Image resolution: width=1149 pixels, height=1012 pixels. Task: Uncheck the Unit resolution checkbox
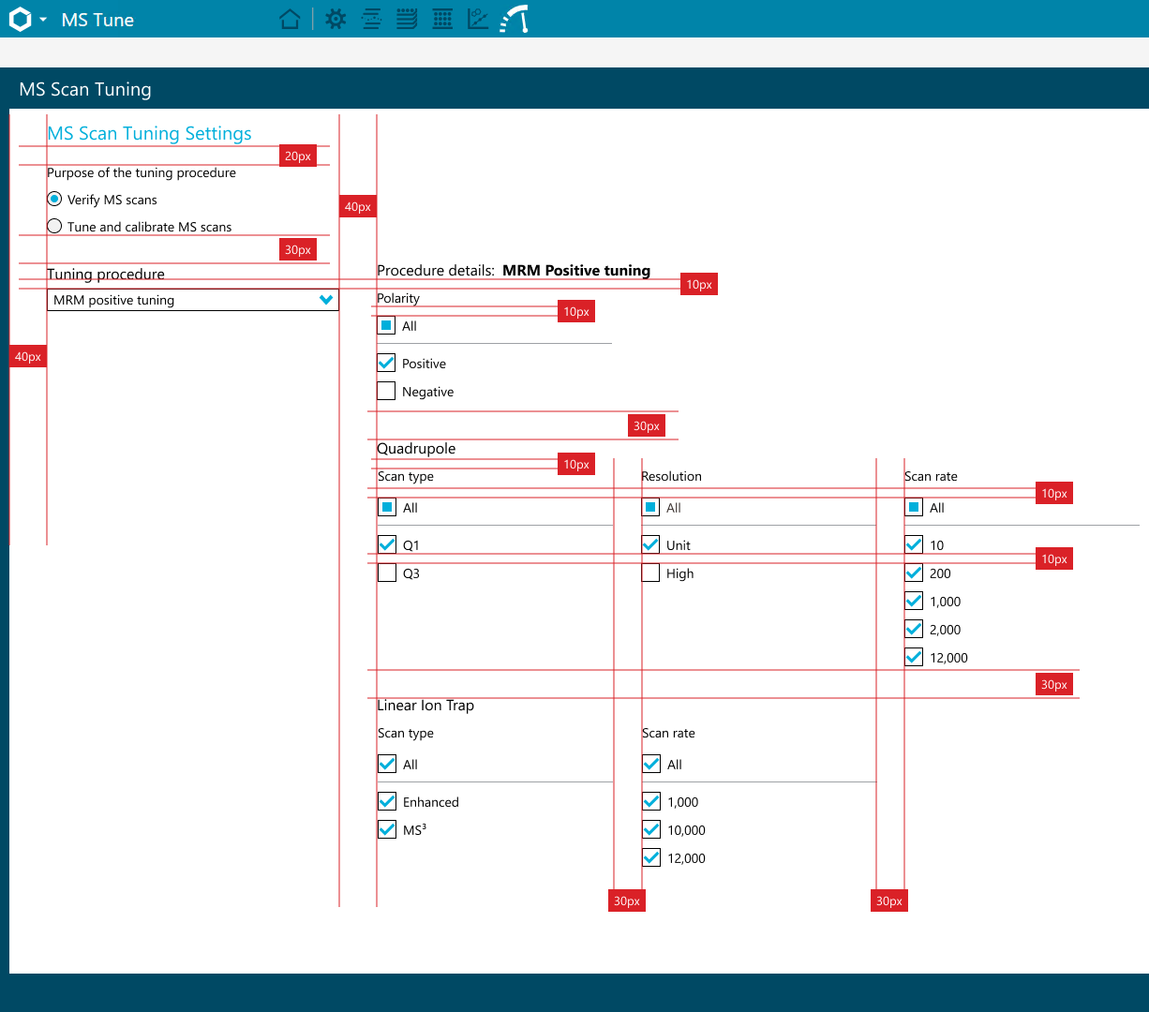650,544
